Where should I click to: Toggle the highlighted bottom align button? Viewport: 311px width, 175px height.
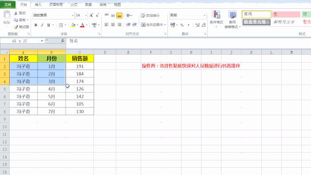click(x=119, y=16)
